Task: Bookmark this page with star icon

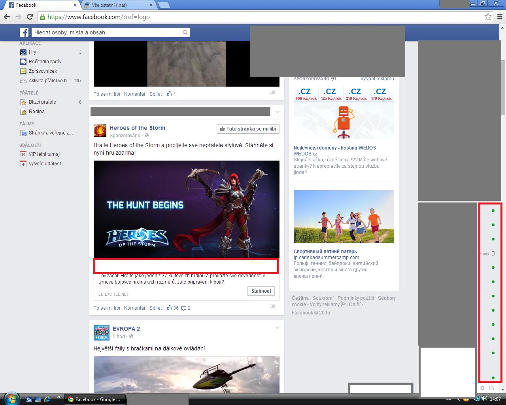Action: pyautogui.click(x=488, y=17)
